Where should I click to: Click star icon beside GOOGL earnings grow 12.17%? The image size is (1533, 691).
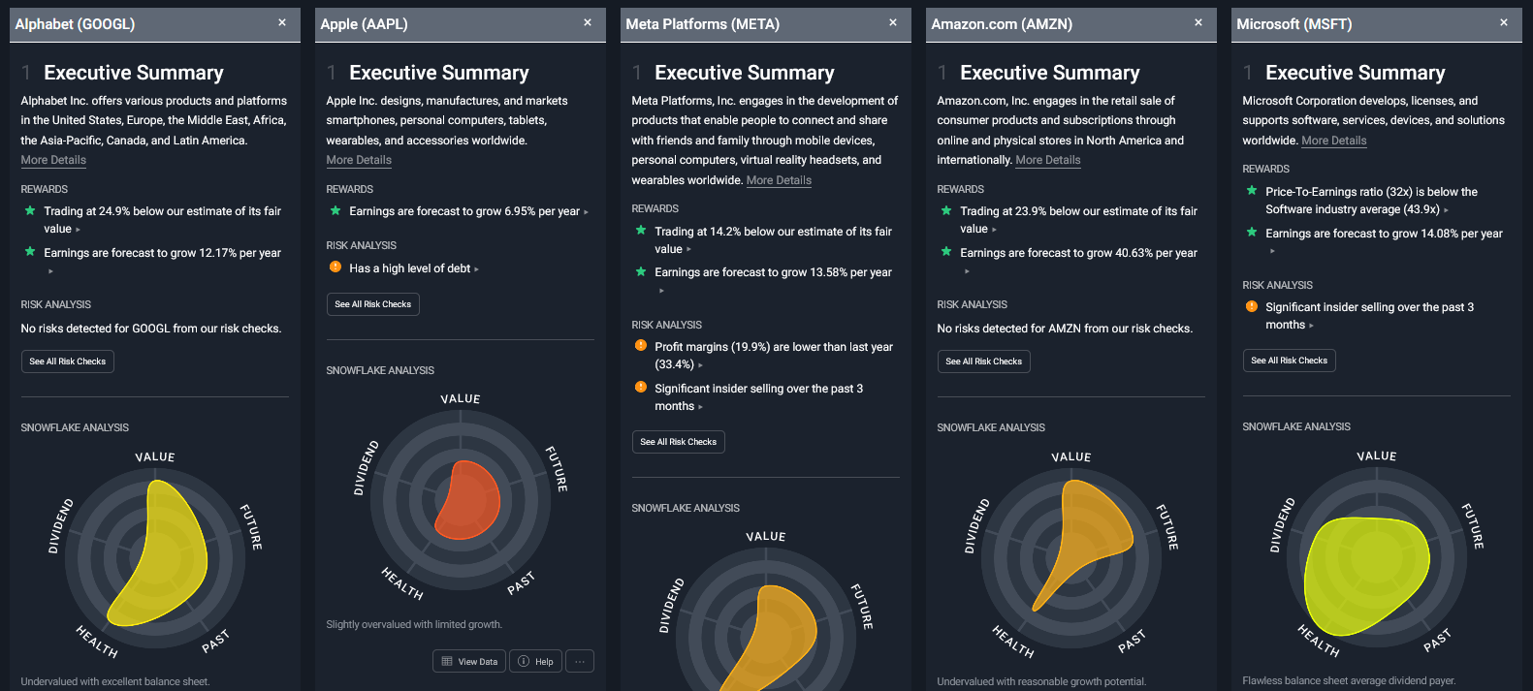coord(30,252)
